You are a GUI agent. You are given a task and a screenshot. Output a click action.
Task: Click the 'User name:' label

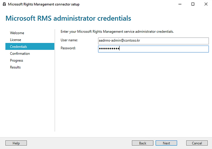click(69, 40)
